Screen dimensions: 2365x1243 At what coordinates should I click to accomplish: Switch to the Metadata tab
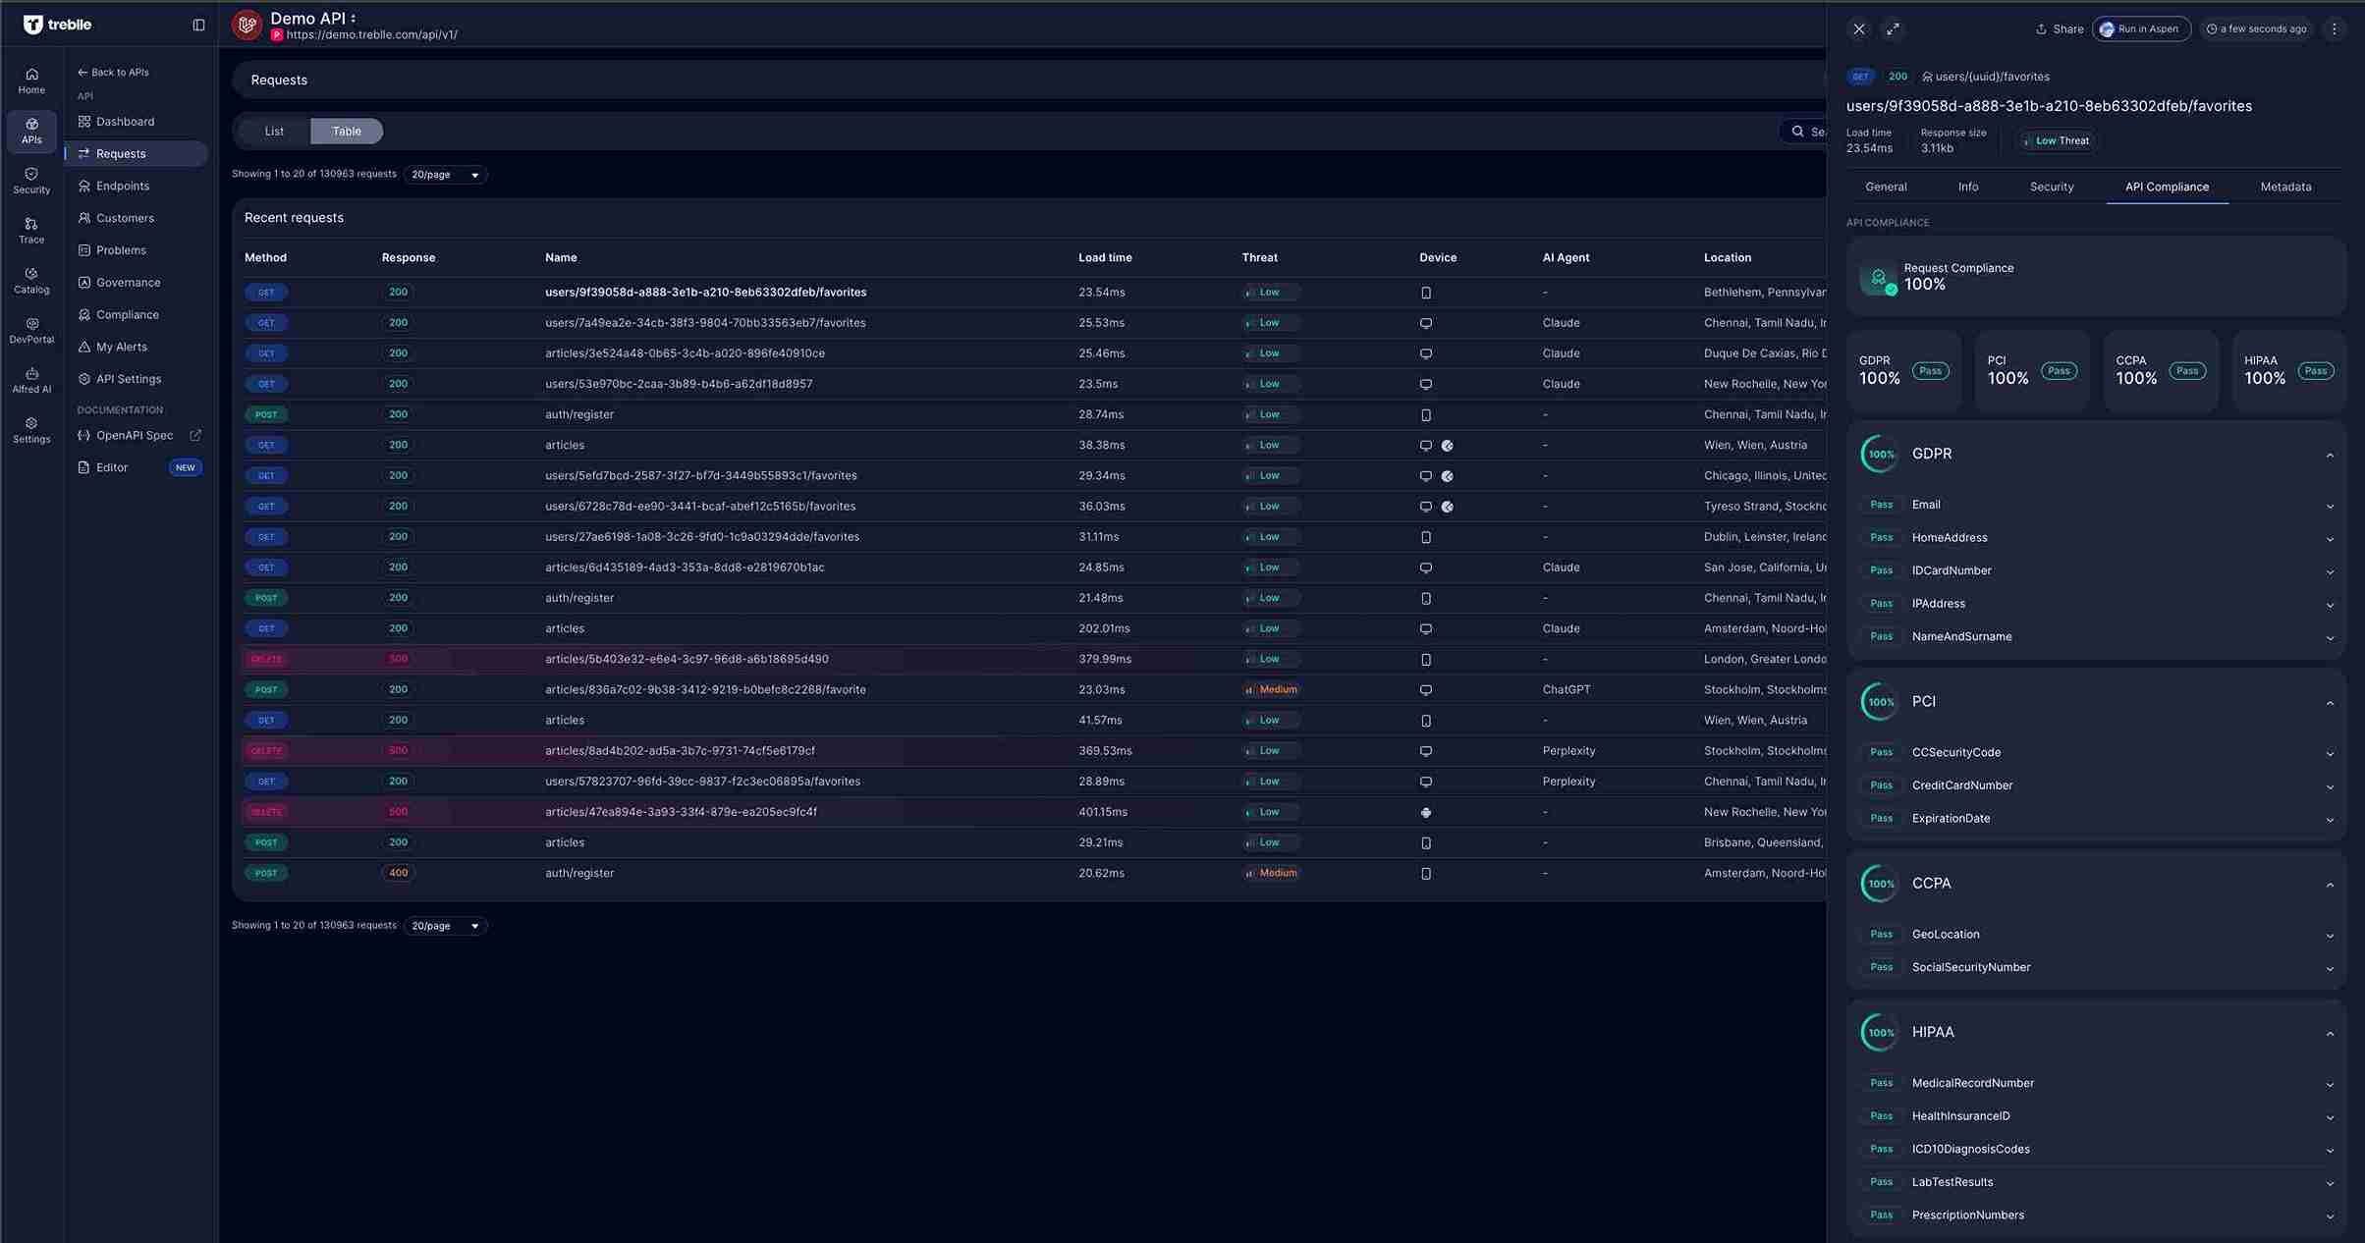(x=2285, y=186)
